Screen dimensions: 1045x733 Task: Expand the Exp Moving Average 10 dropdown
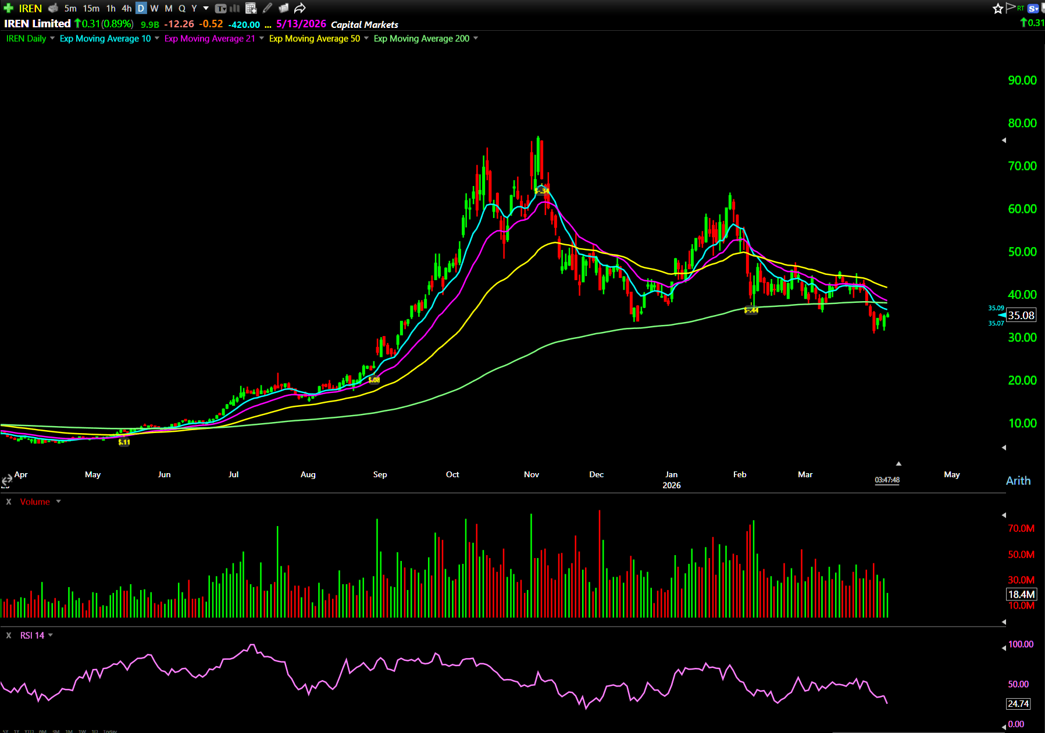click(157, 38)
